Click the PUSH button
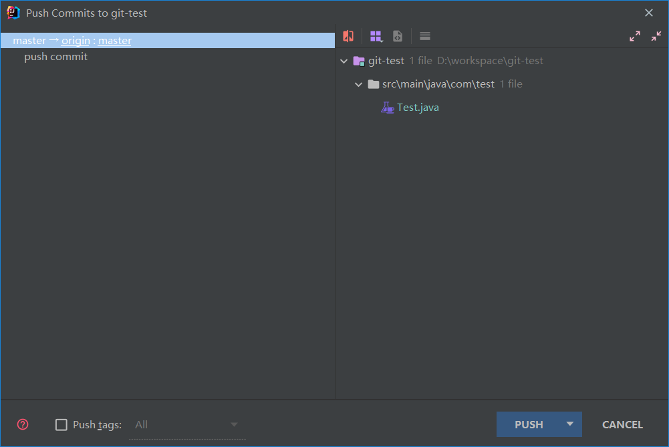 click(x=529, y=424)
